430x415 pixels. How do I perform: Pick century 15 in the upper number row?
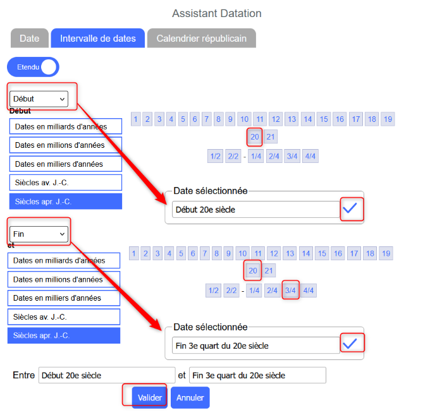click(x=323, y=119)
